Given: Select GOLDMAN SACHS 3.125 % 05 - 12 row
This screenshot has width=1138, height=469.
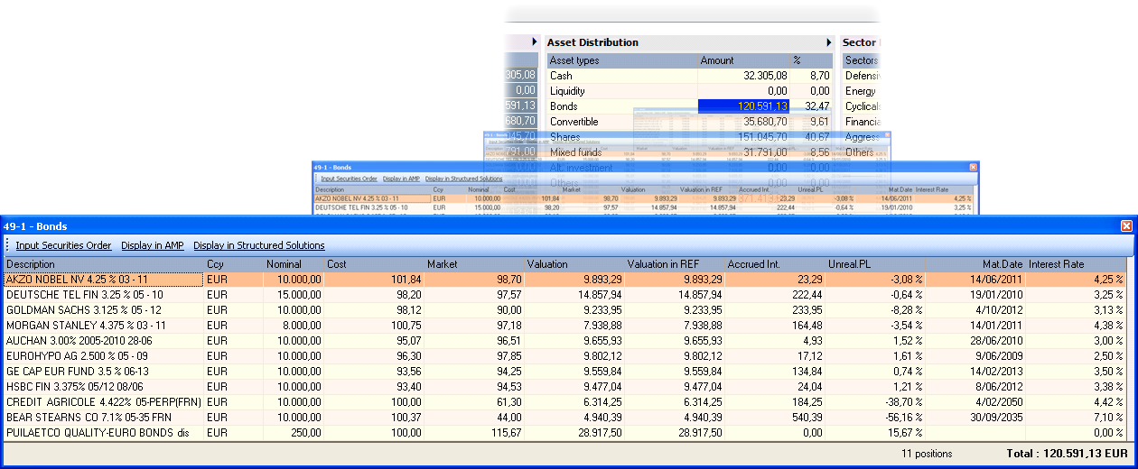Looking at the screenshot, I should (565, 310).
